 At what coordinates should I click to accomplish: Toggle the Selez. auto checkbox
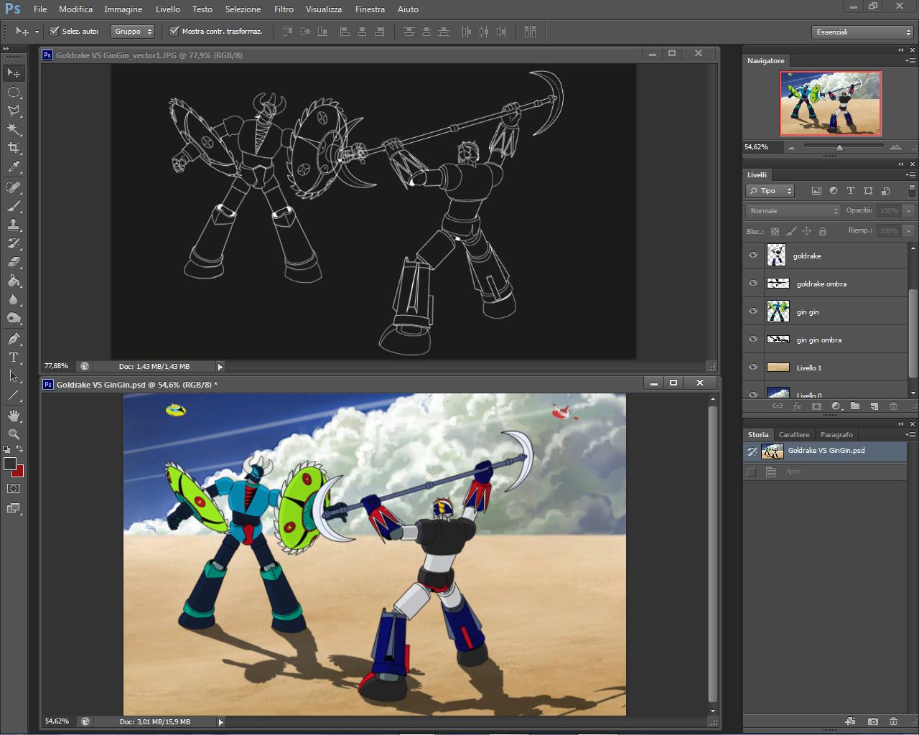tap(54, 32)
